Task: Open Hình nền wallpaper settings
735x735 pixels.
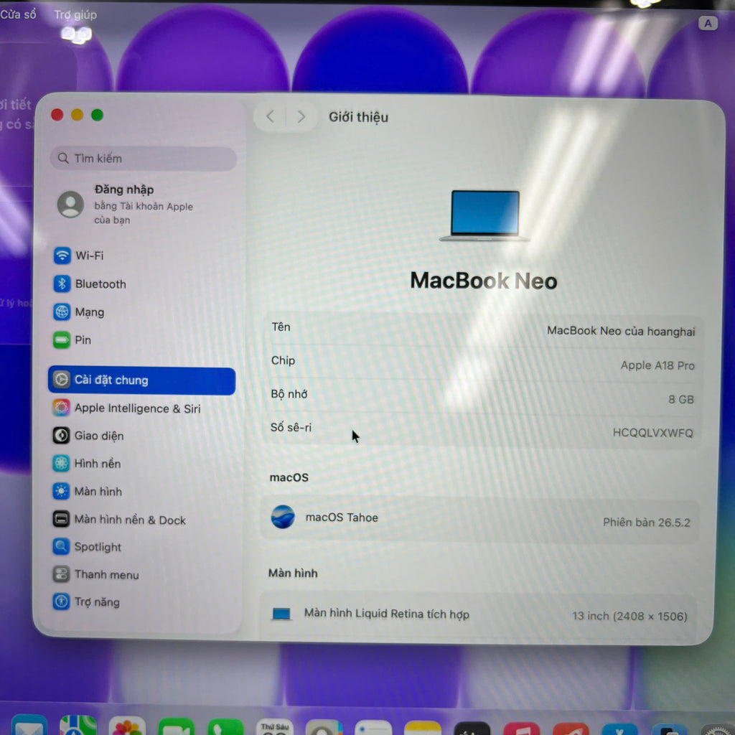Action: tap(87, 463)
